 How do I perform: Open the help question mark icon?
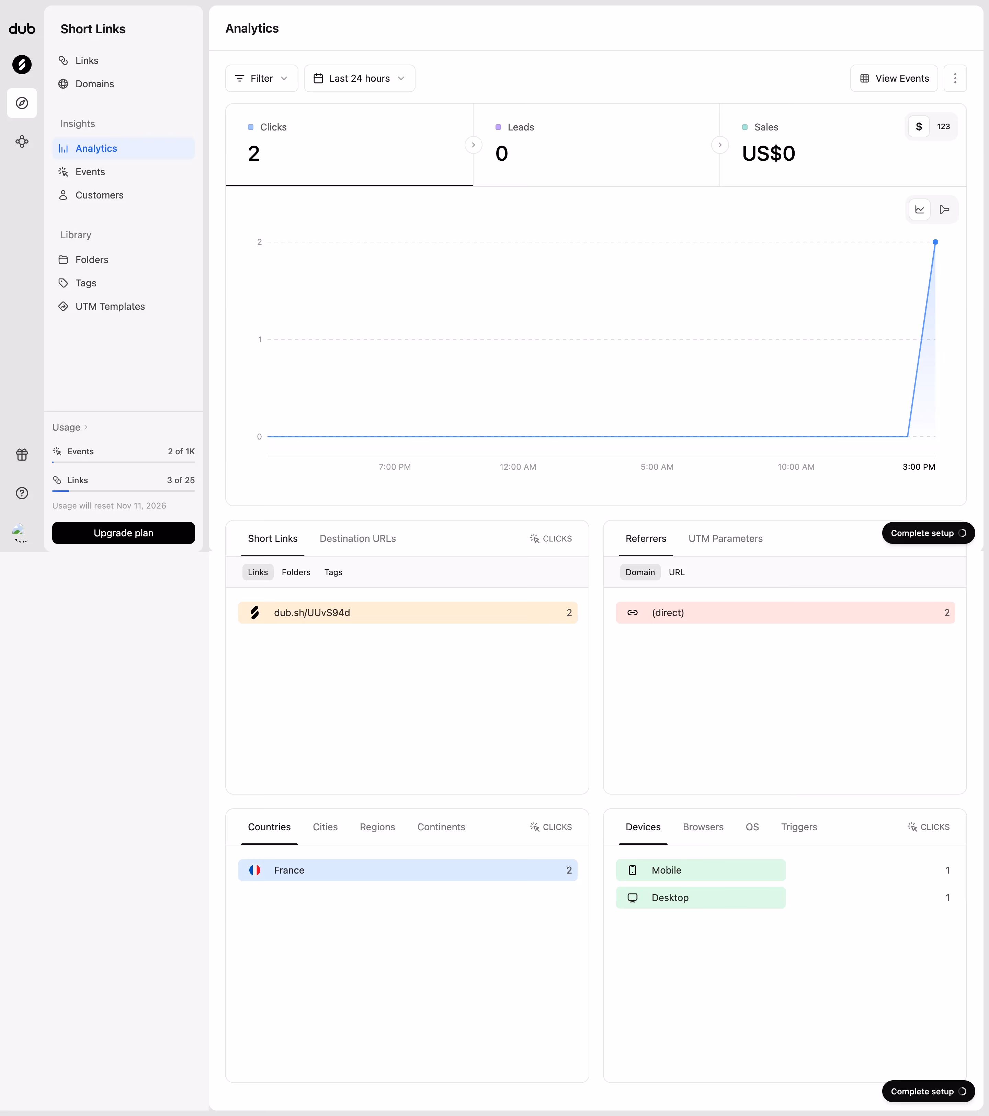click(22, 493)
